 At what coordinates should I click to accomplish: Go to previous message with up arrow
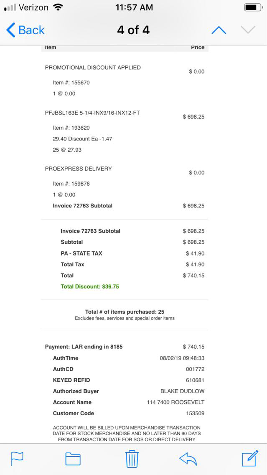click(x=219, y=30)
